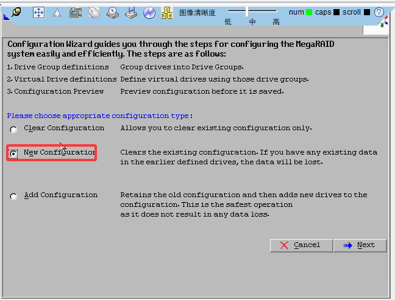395x300 pixels.
Task: Click 'Please choose appropriate configuration type' heading
Action: [x=100, y=116]
